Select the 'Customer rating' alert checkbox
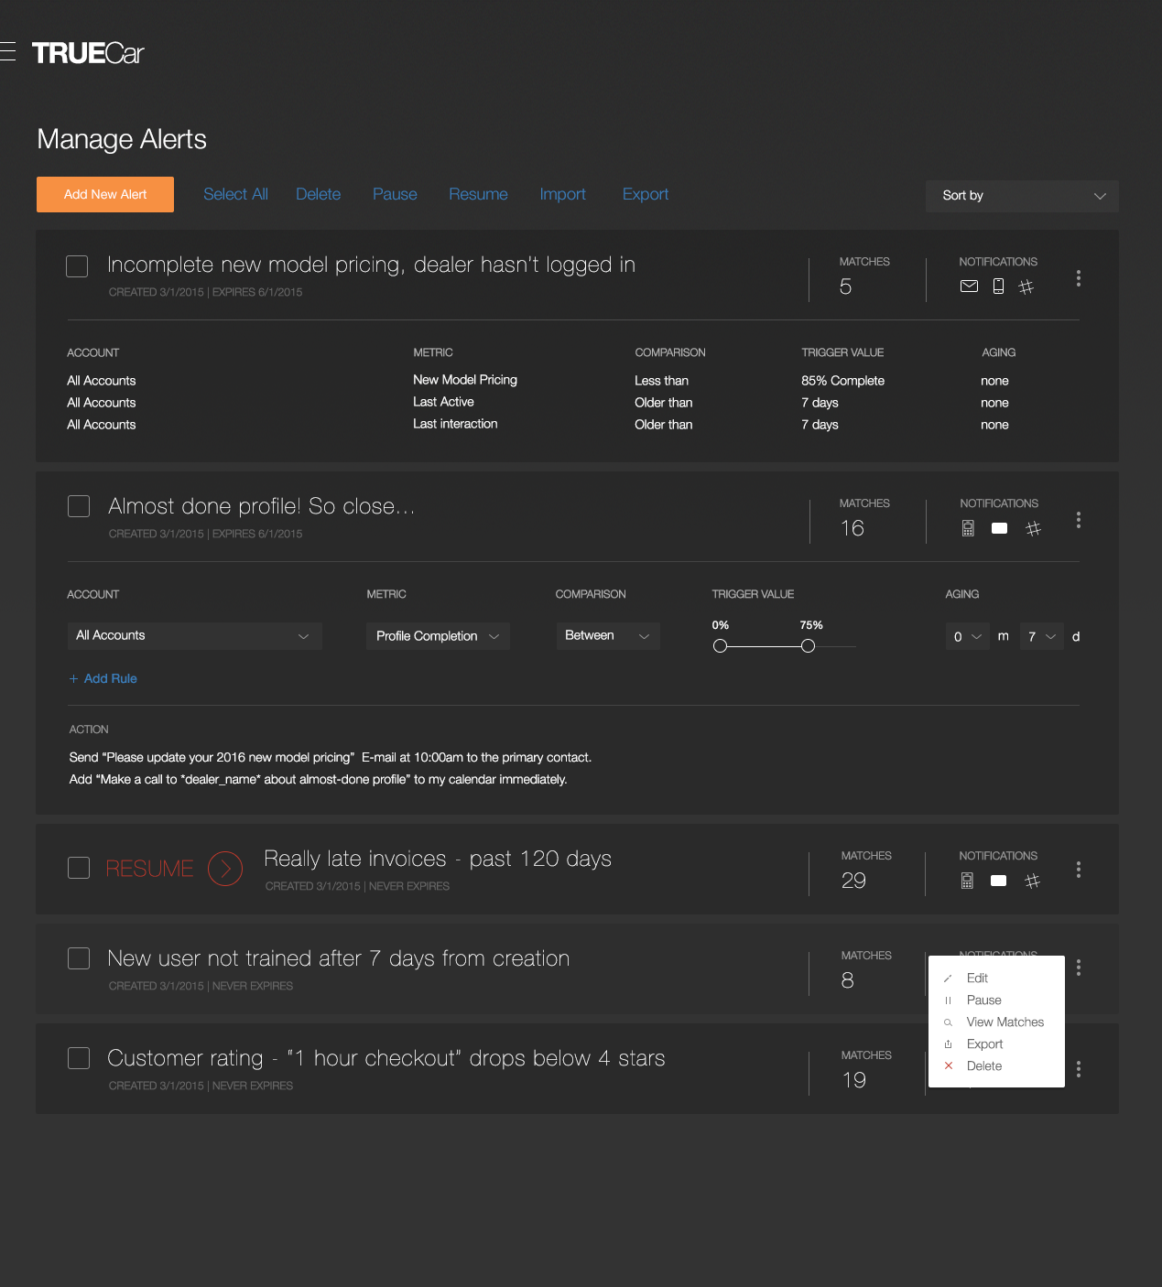1162x1287 pixels. [79, 1059]
